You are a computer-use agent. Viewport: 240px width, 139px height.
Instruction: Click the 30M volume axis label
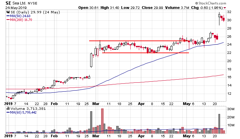coord(231,109)
